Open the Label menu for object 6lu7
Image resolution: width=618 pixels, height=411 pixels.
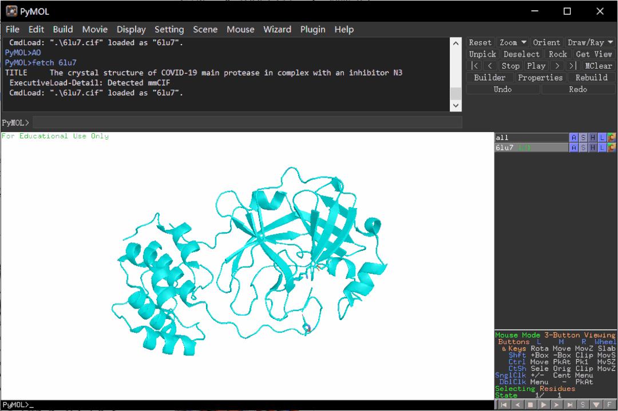coord(601,147)
